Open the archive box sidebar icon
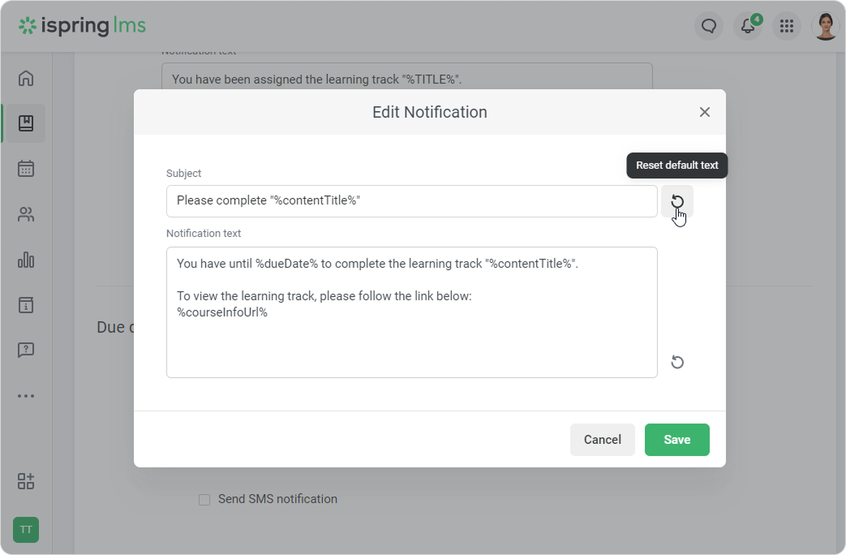This screenshot has width=846, height=555. [26, 305]
